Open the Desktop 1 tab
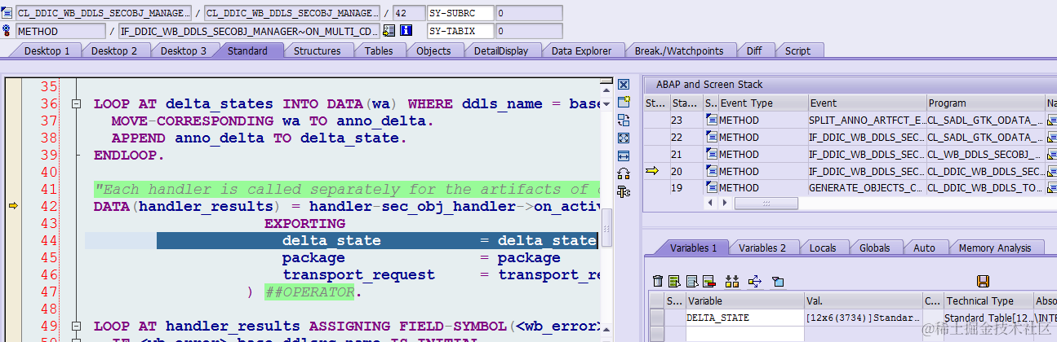The width and height of the screenshot is (1057, 342). tap(47, 50)
